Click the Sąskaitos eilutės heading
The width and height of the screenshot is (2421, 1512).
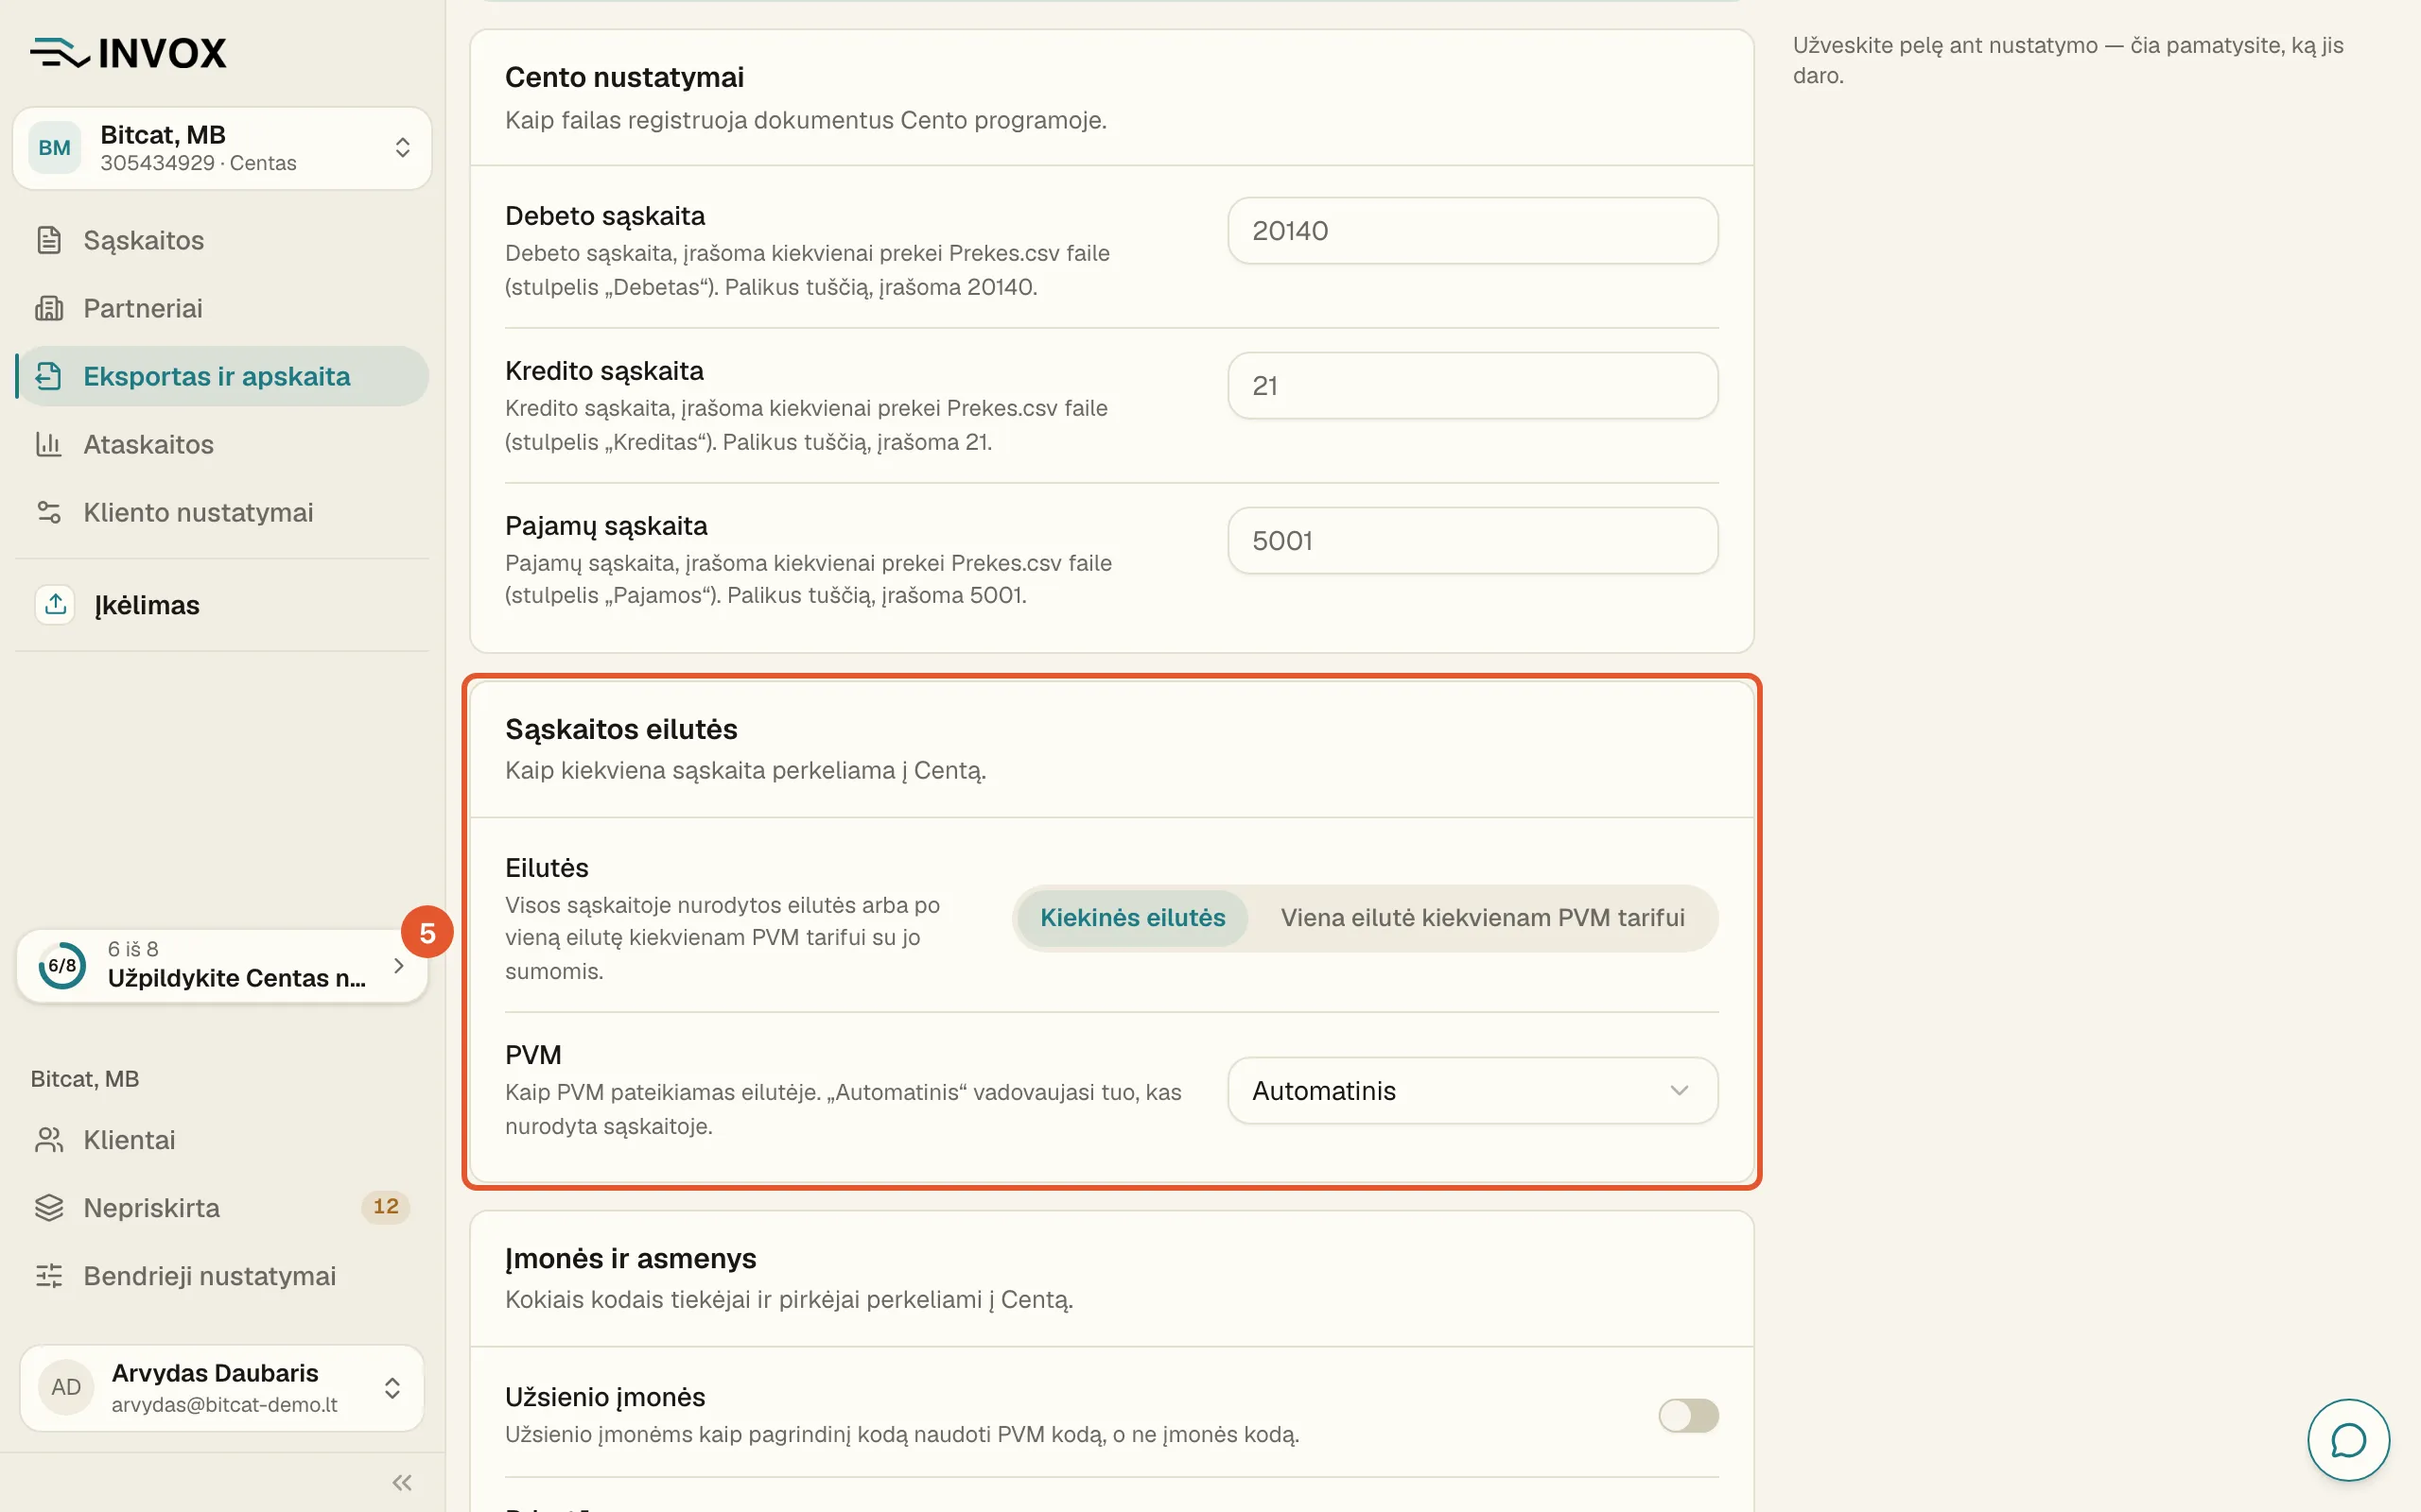click(621, 729)
